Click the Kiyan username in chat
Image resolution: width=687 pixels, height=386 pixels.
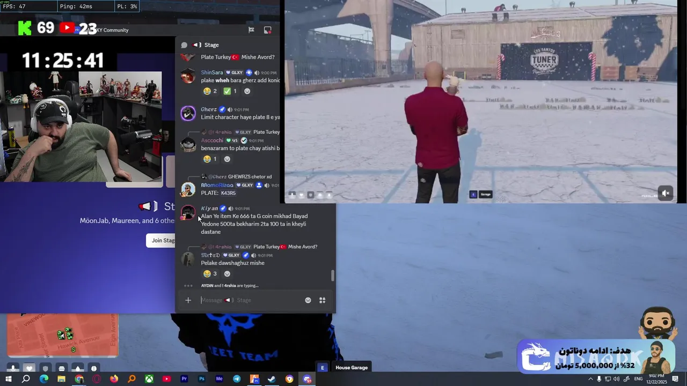coord(209,208)
